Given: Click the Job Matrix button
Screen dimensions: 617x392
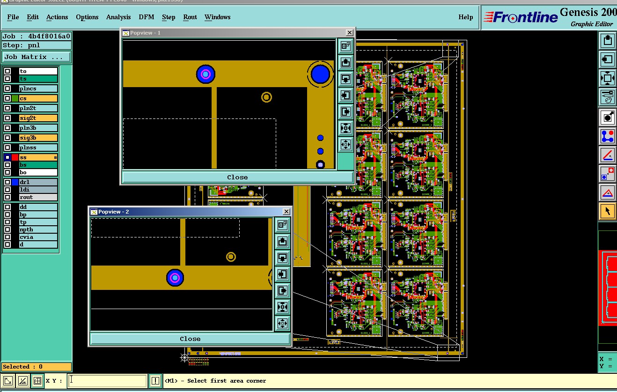Looking at the screenshot, I should tap(37, 57).
